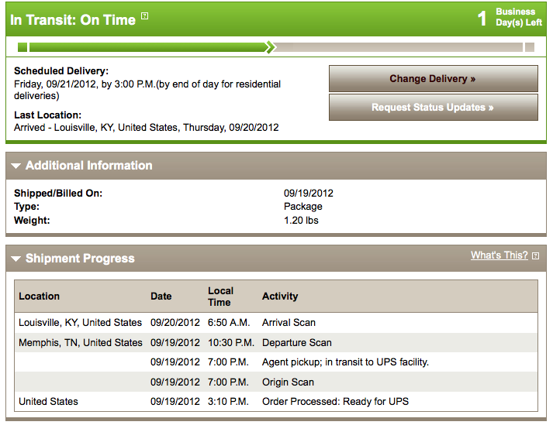Collapse the Additional Information section
This screenshot has height=432, width=553.
click(x=16, y=166)
